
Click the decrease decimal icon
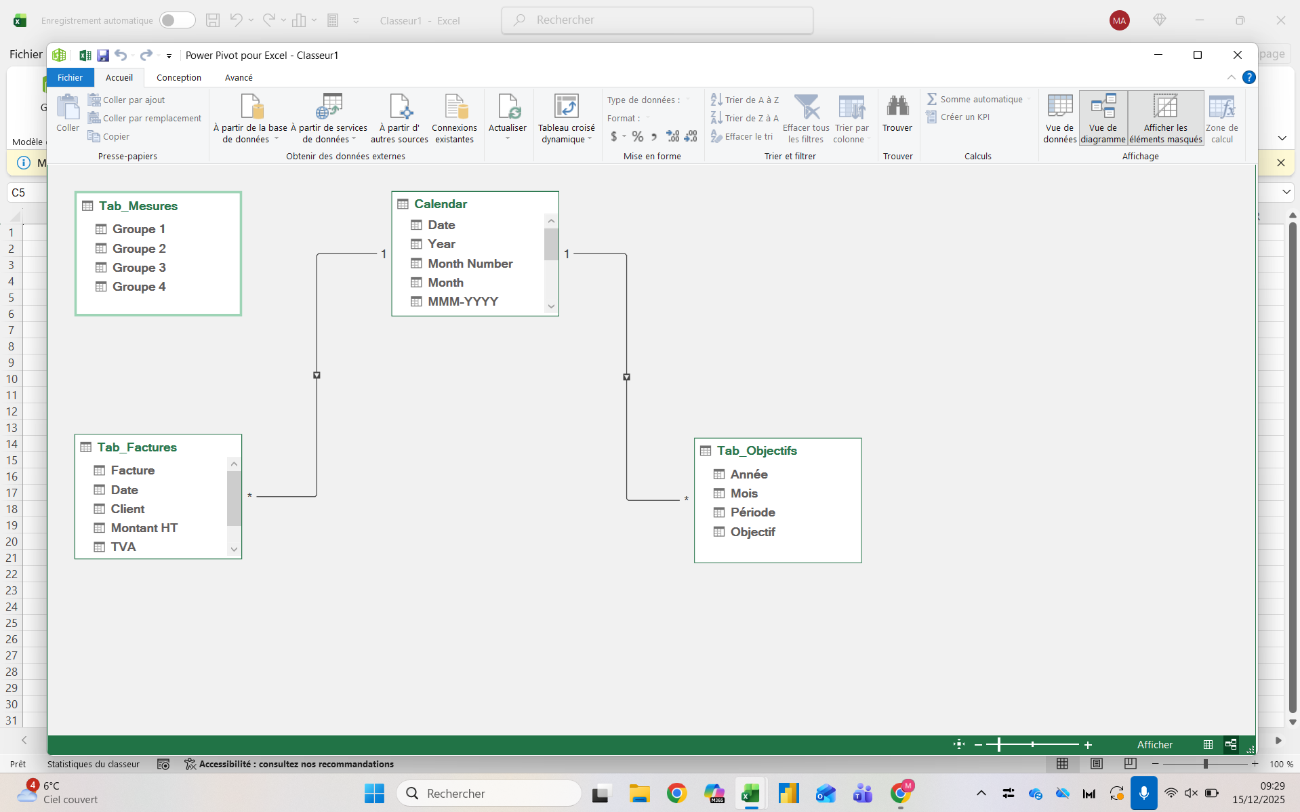click(x=691, y=136)
